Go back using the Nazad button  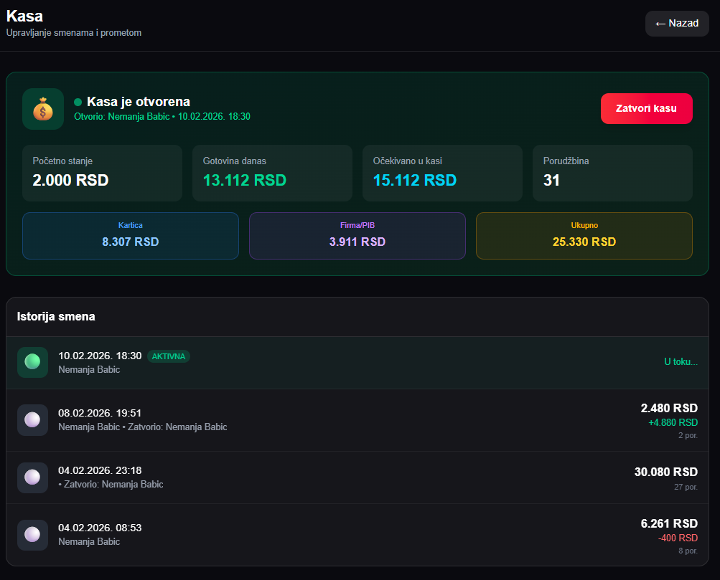pyautogui.click(x=677, y=24)
